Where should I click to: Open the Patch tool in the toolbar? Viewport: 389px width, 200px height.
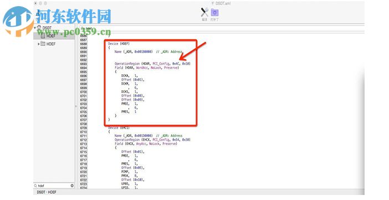click(214, 12)
